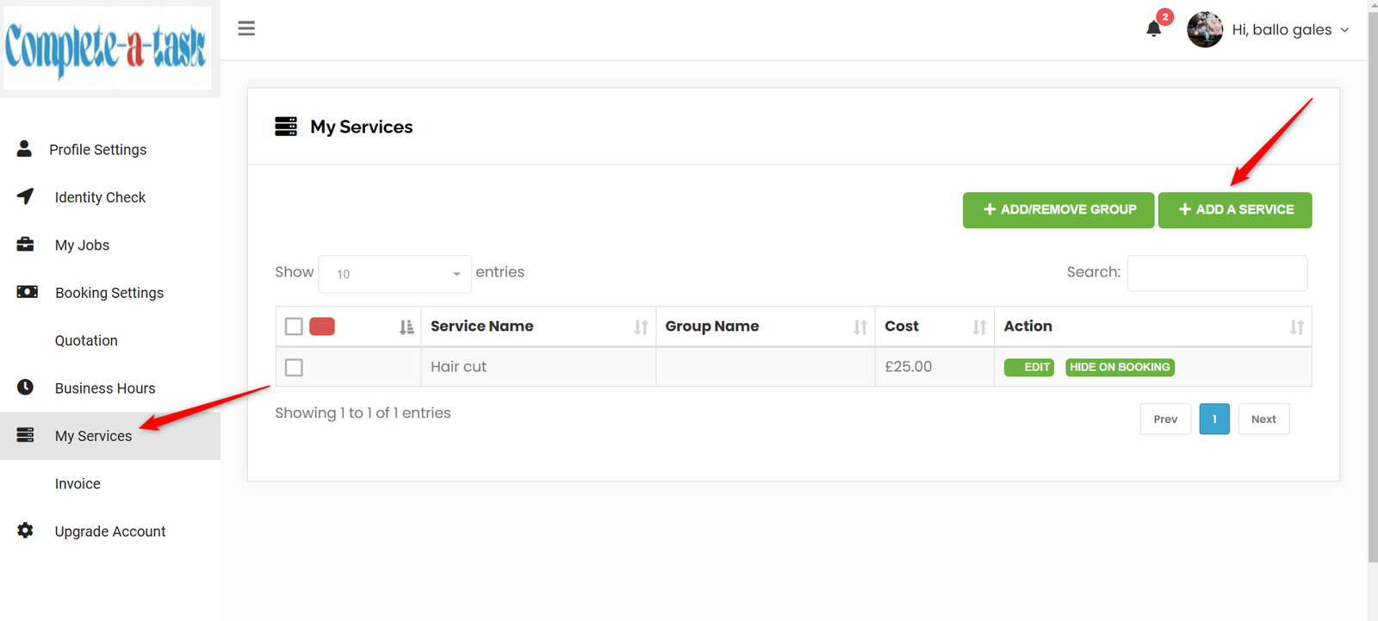This screenshot has height=621, width=1378.
Task: Expand the 'Hi, ballo gales' user menu
Action: coord(1289,29)
